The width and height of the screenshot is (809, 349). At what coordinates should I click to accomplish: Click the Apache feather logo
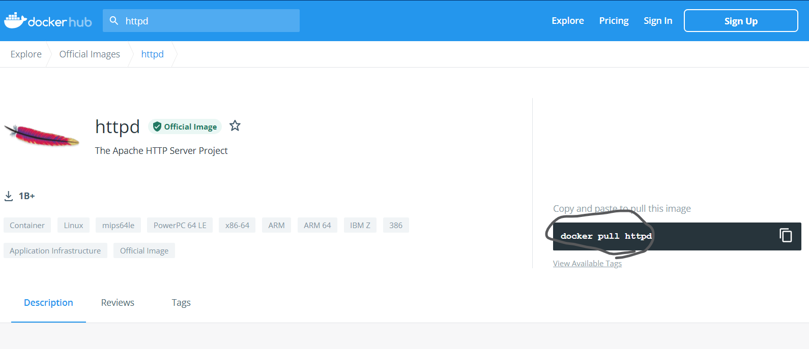[x=42, y=136]
